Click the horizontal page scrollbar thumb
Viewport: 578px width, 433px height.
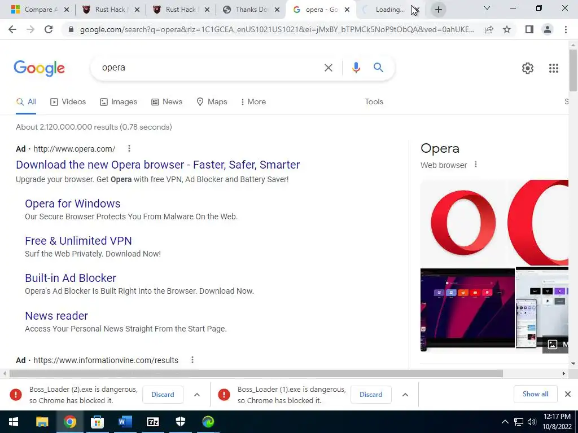click(256, 374)
